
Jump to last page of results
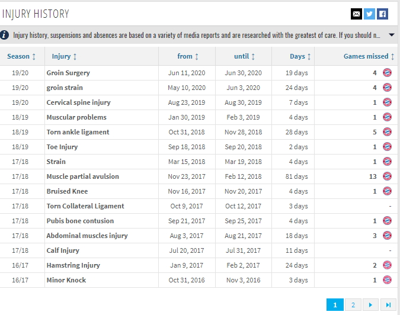point(388,305)
